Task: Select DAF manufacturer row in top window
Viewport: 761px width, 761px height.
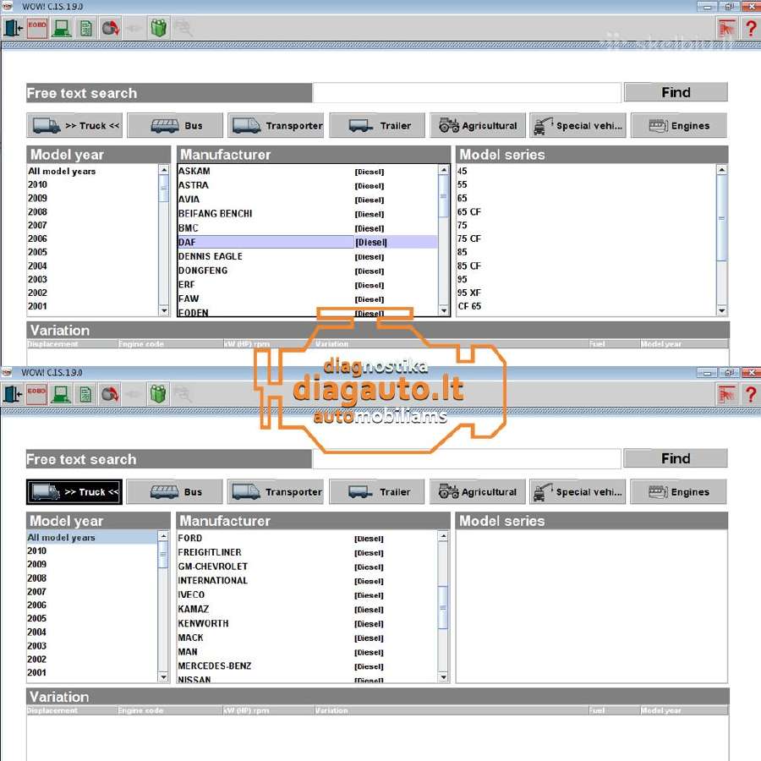Action: point(308,242)
